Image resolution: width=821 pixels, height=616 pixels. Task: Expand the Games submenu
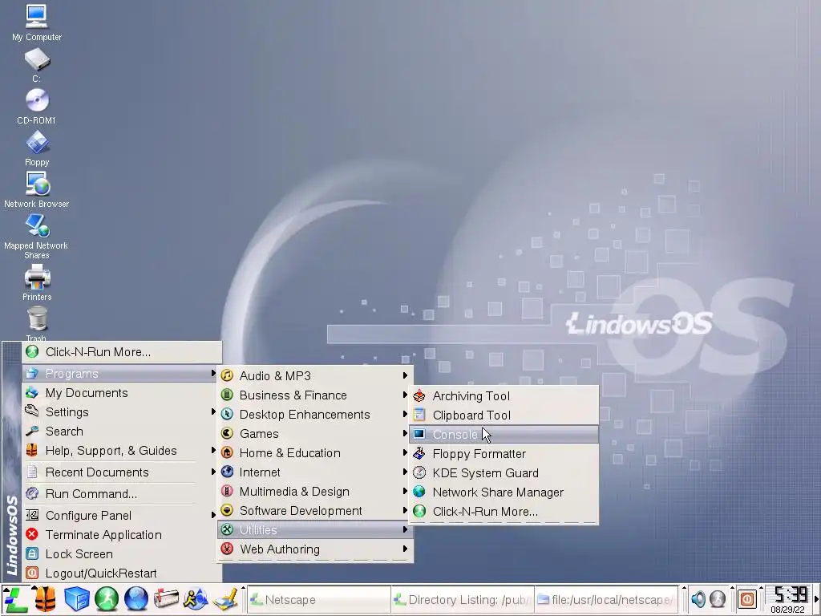pos(315,434)
